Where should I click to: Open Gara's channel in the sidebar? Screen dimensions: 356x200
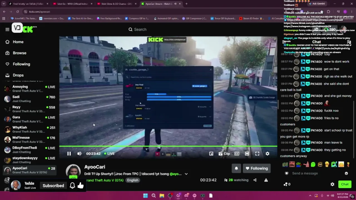(30, 119)
